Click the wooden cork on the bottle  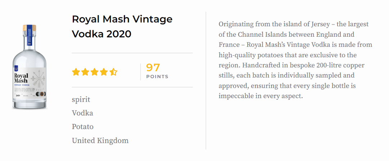29,27
